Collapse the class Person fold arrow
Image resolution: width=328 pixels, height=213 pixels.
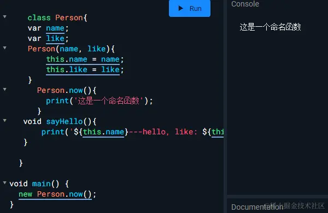tap(4, 17)
